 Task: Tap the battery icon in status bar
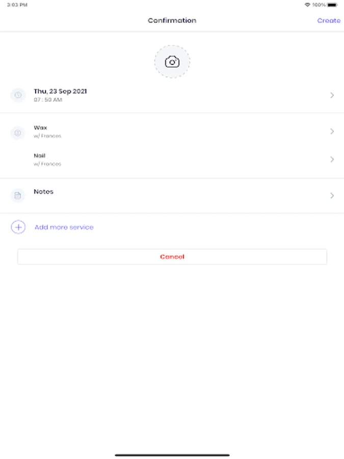tap(332, 5)
